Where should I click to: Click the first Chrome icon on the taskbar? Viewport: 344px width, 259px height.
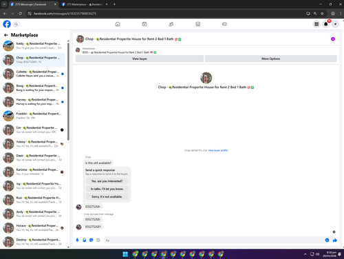tap(135, 254)
